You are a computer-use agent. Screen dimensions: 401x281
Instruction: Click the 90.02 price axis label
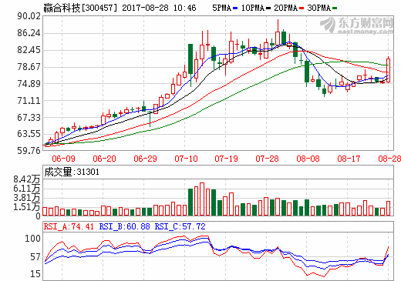[29, 16]
